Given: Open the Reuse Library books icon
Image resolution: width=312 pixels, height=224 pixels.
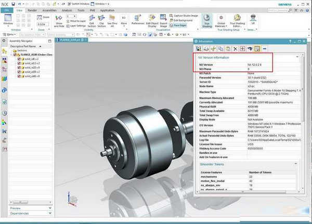Looking at the screenshot, I should (x=4, y=79).
